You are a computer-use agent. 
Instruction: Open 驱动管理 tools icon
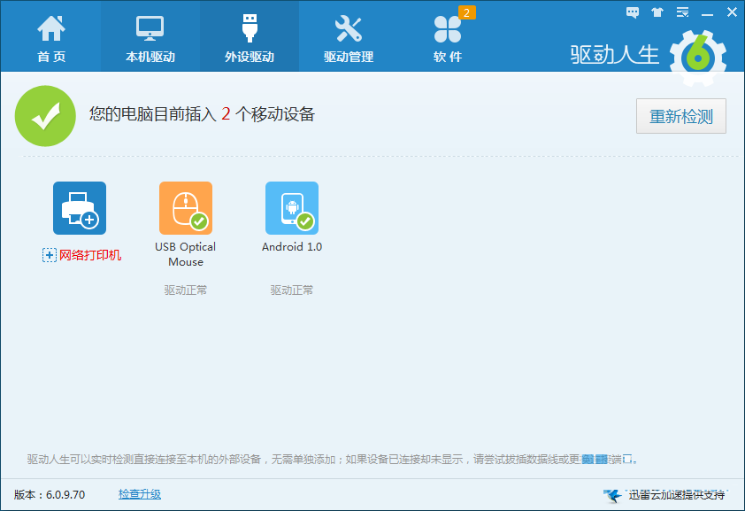tap(348, 29)
